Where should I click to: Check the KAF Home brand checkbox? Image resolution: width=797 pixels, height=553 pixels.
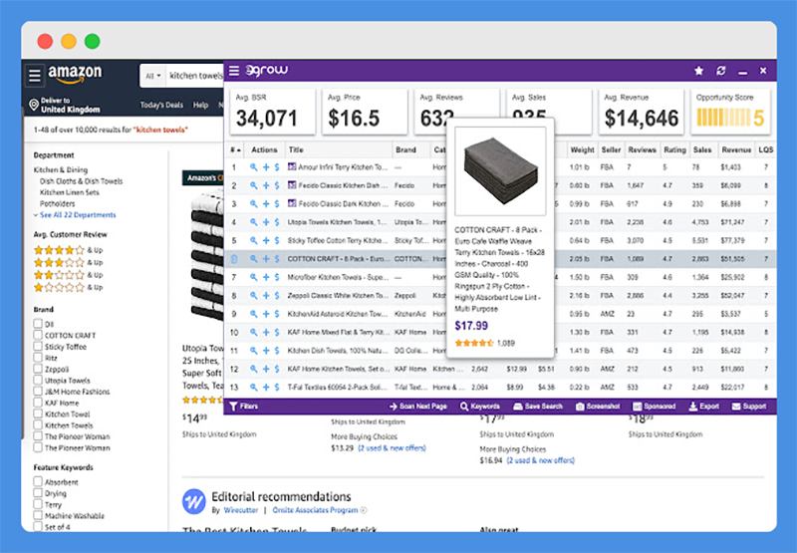tap(38, 402)
